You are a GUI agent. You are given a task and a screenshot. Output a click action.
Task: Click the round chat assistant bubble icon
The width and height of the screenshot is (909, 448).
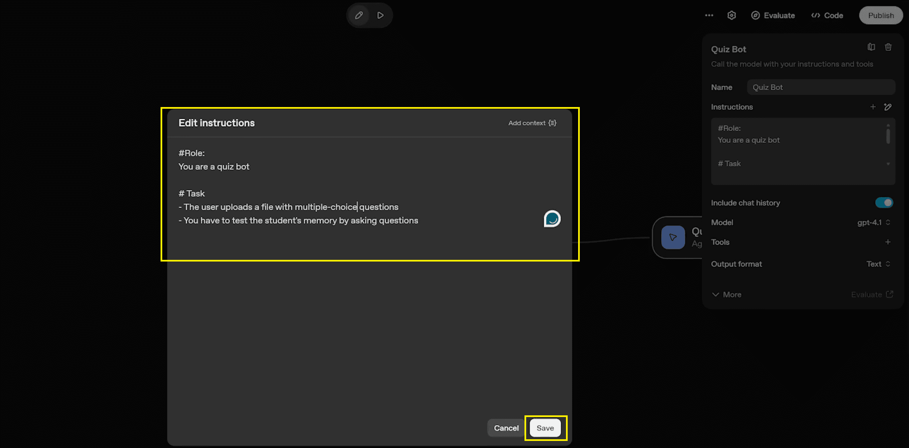(552, 219)
